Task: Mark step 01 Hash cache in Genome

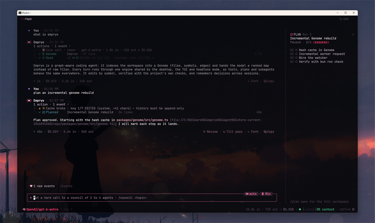Action: pos(296,50)
